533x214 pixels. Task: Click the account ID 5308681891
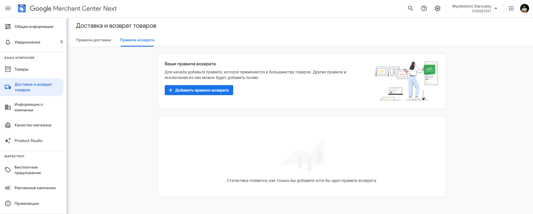[481, 11]
